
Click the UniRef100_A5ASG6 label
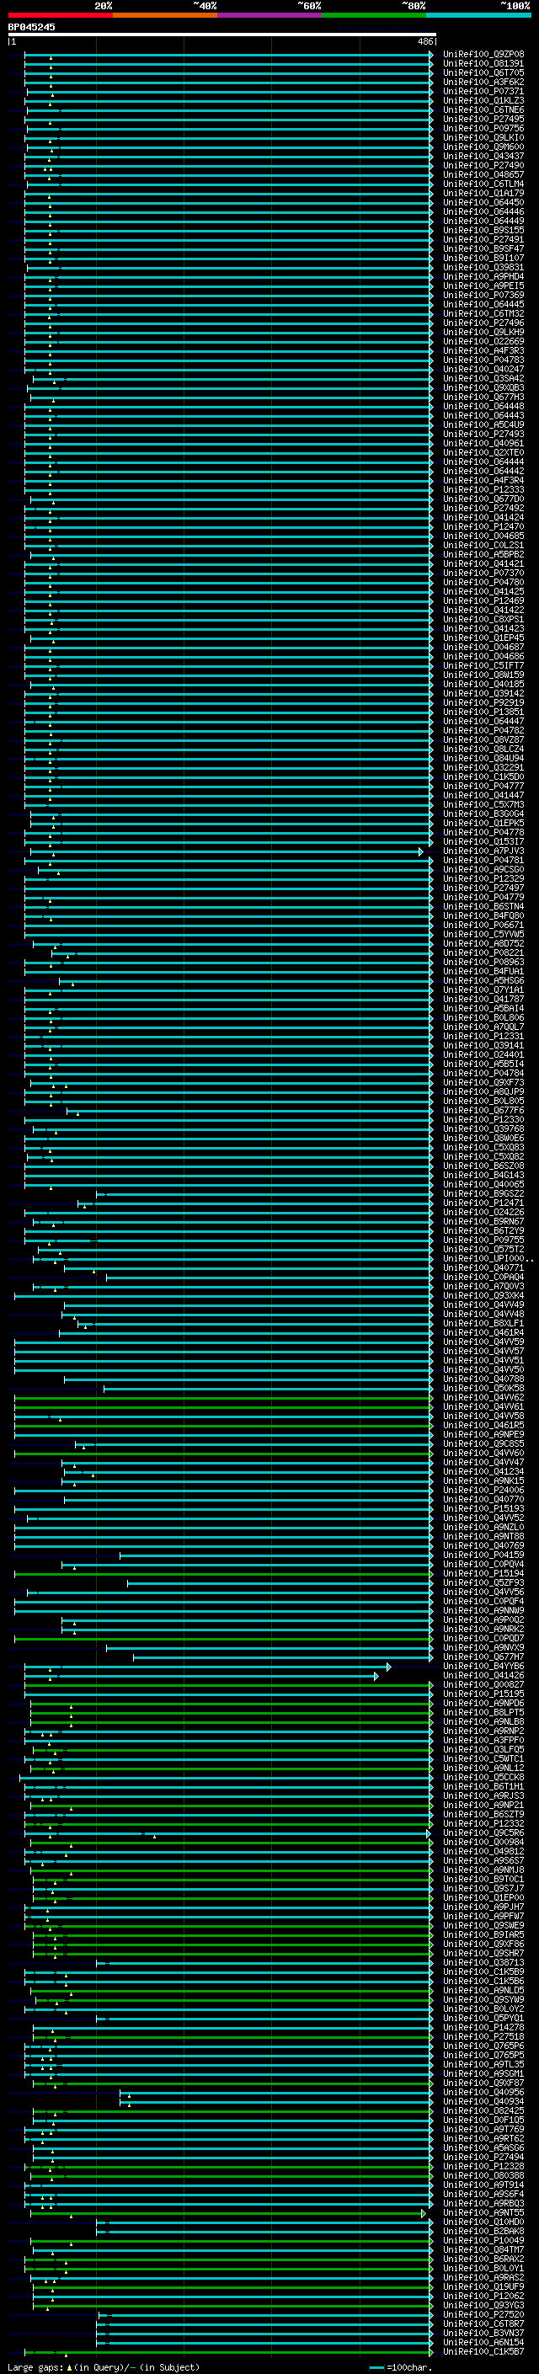tap(483, 2147)
